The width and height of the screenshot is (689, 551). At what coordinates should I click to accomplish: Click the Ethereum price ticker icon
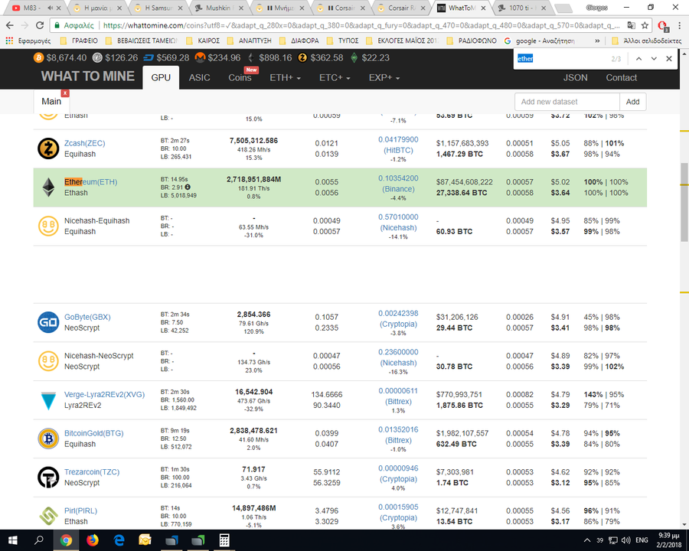[251, 57]
